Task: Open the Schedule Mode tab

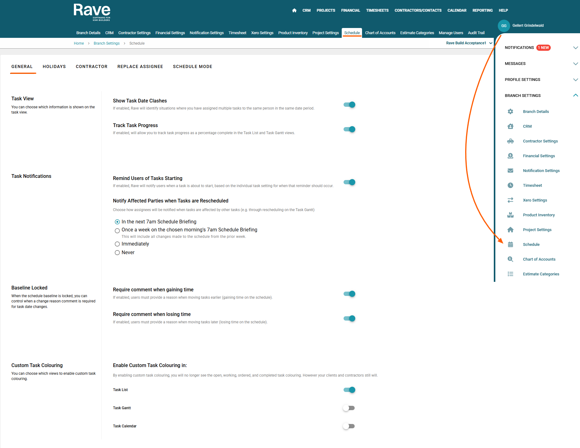Action: point(192,66)
